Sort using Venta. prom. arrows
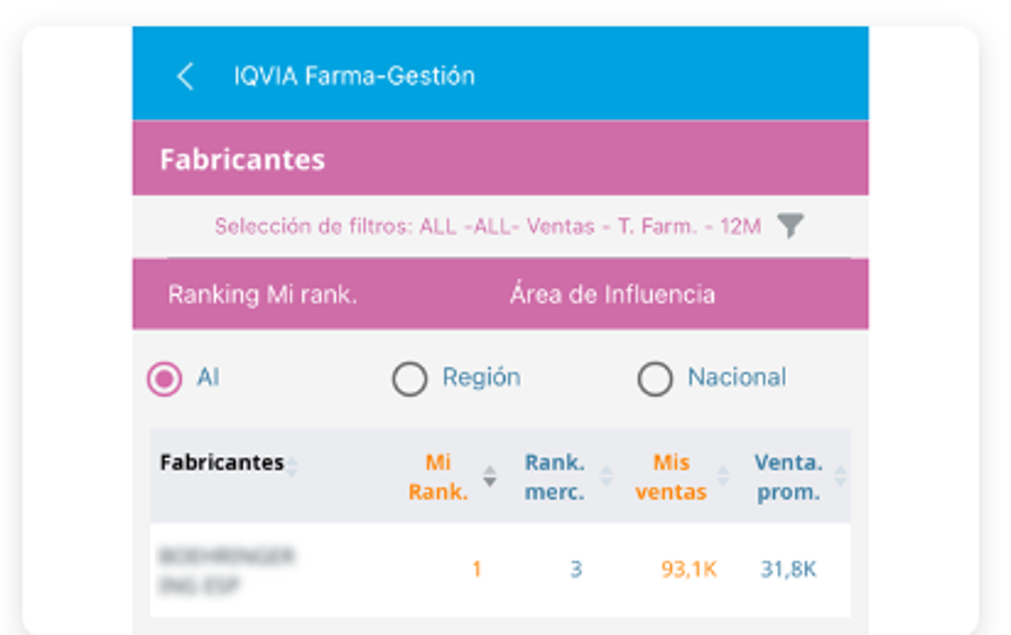Image resolution: width=1011 pixels, height=635 pixels. click(840, 476)
